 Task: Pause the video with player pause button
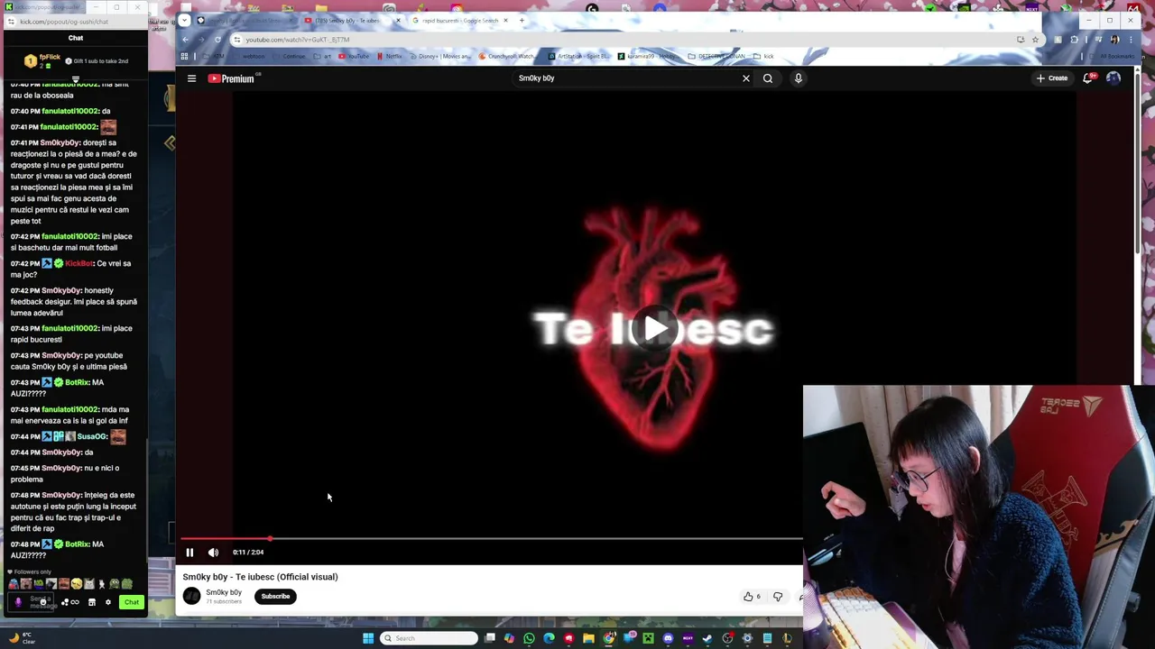[189, 553]
